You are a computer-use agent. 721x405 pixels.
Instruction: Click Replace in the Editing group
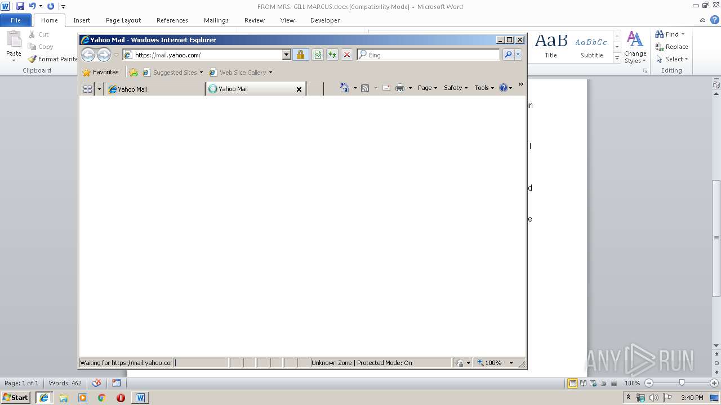click(x=671, y=47)
